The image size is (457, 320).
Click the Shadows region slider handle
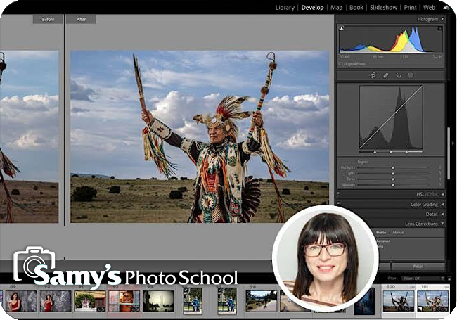point(393,185)
